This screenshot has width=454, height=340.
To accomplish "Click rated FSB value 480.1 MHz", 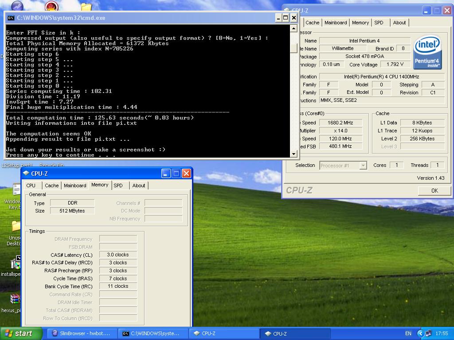I will (340, 146).
